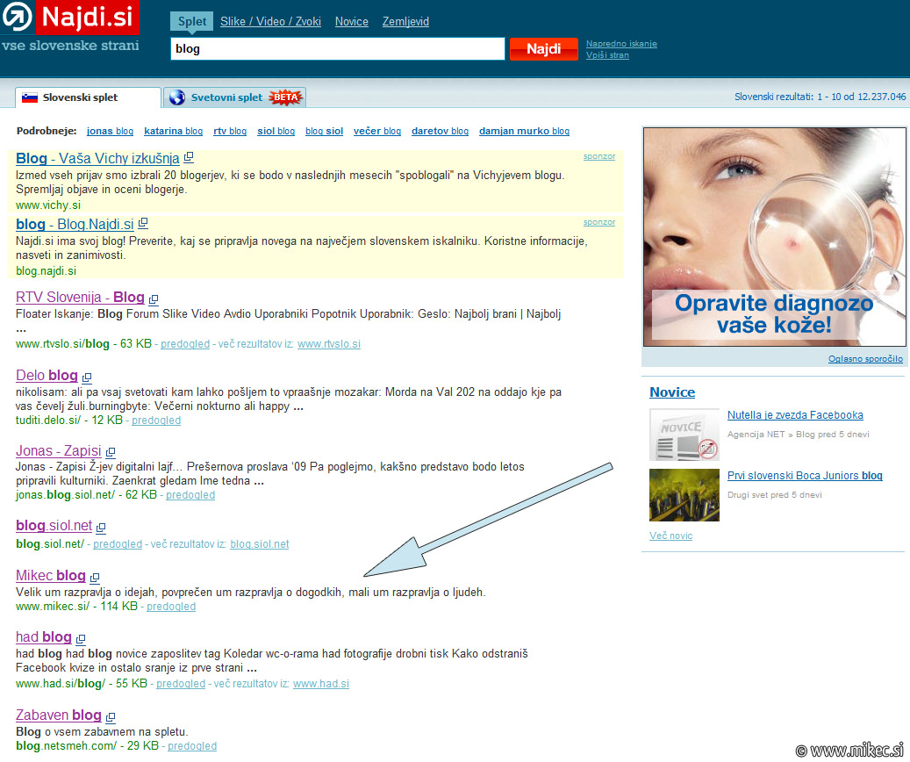This screenshot has height=762, width=910.
Task: Click the Več novic link
Action: point(671,536)
